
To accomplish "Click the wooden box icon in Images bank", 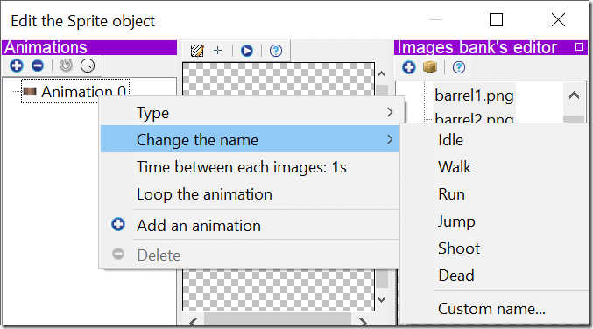I will pyautogui.click(x=430, y=67).
